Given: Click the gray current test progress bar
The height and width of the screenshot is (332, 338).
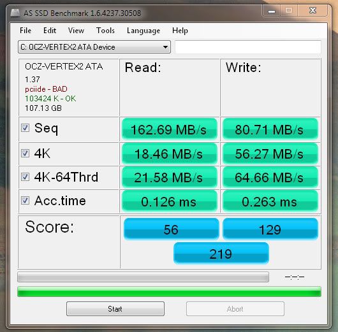Looking at the screenshot, I should pyautogui.click(x=143, y=277).
